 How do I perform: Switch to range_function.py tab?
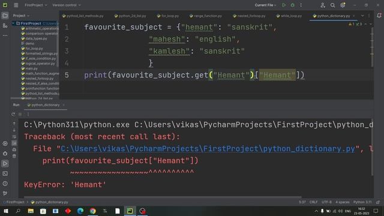tap(205, 16)
